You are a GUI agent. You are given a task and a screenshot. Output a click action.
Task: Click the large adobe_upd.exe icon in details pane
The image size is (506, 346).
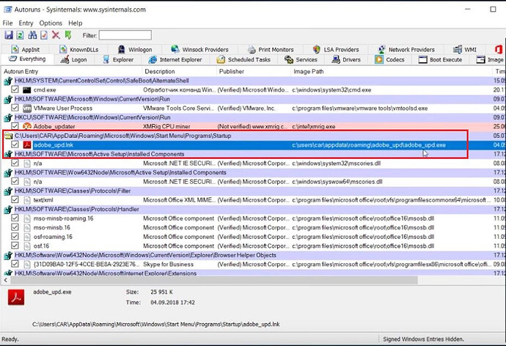coord(16,296)
